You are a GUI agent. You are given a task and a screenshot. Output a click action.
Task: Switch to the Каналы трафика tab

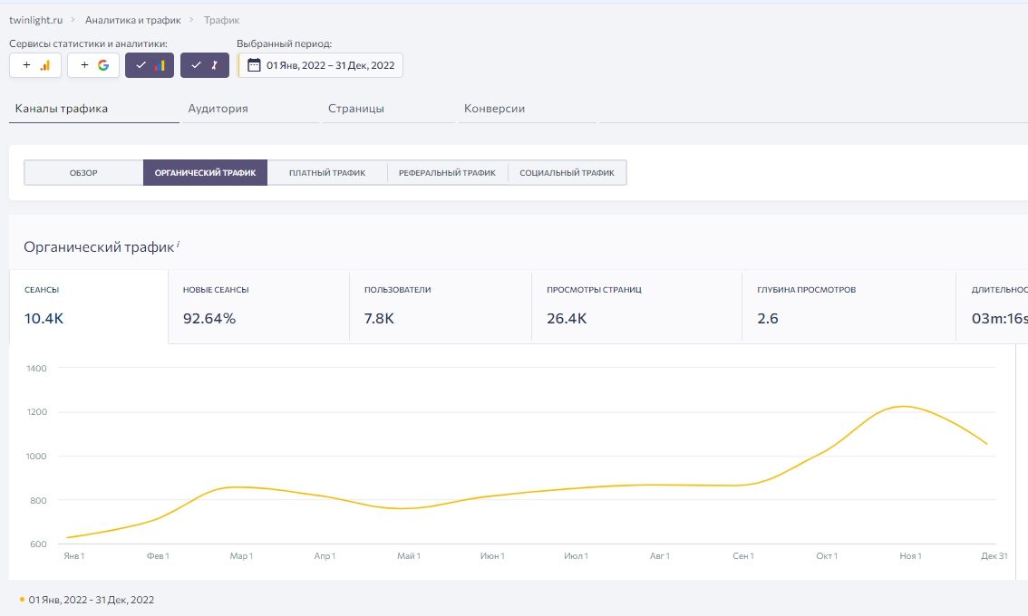click(x=93, y=109)
